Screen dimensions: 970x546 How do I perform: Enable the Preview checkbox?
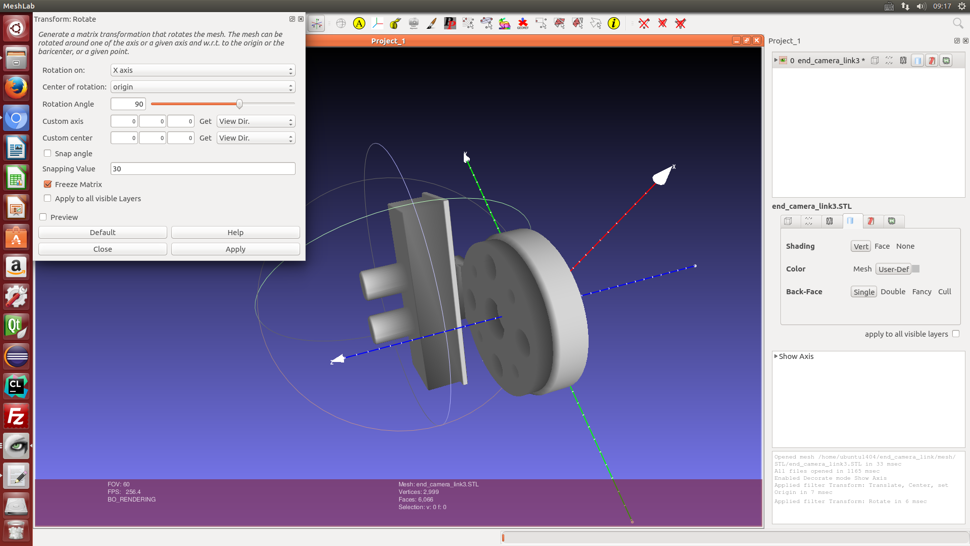pos(43,217)
